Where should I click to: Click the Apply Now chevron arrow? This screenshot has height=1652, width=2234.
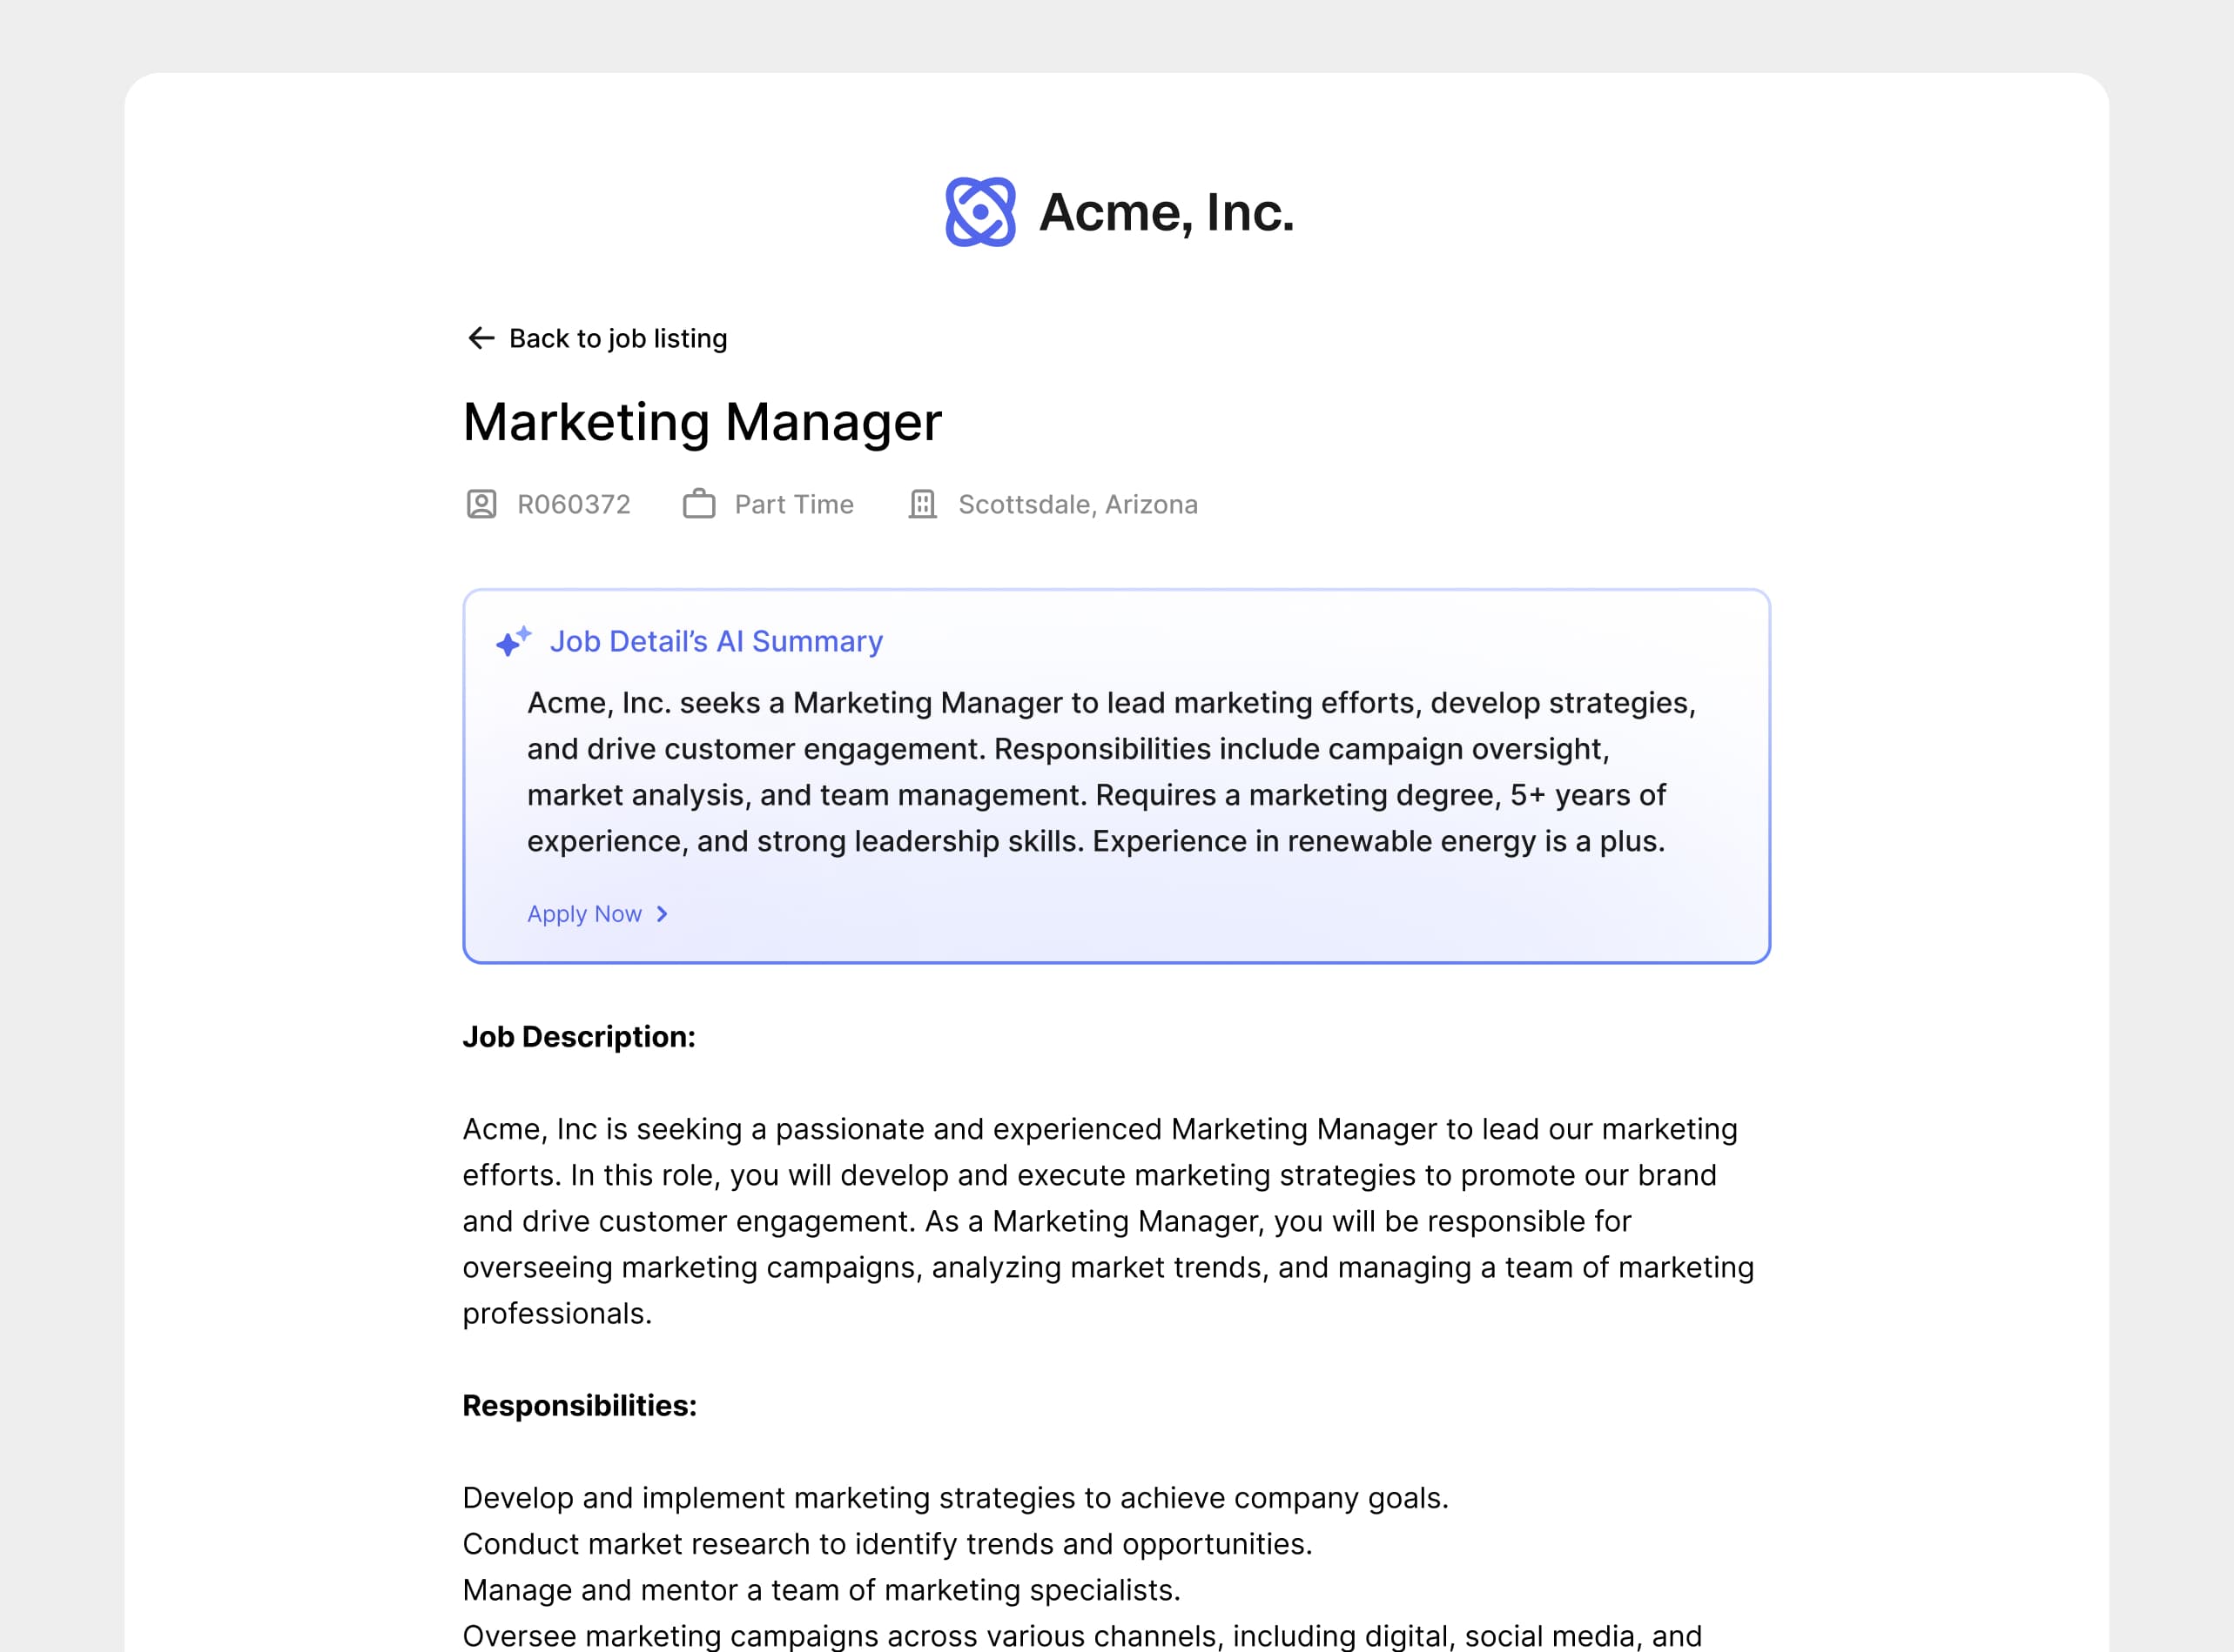click(662, 914)
